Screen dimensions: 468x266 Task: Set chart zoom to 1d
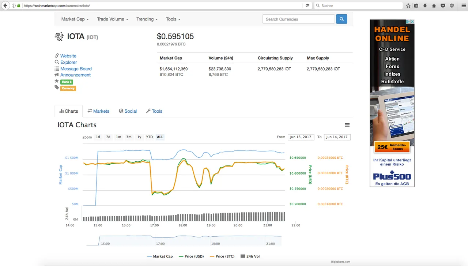click(98, 137)
